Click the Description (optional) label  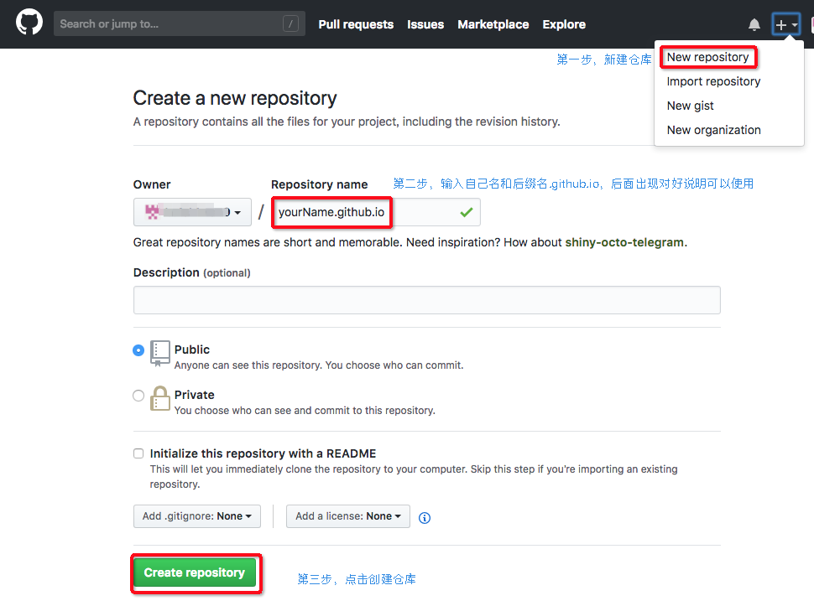coord(191,272)
